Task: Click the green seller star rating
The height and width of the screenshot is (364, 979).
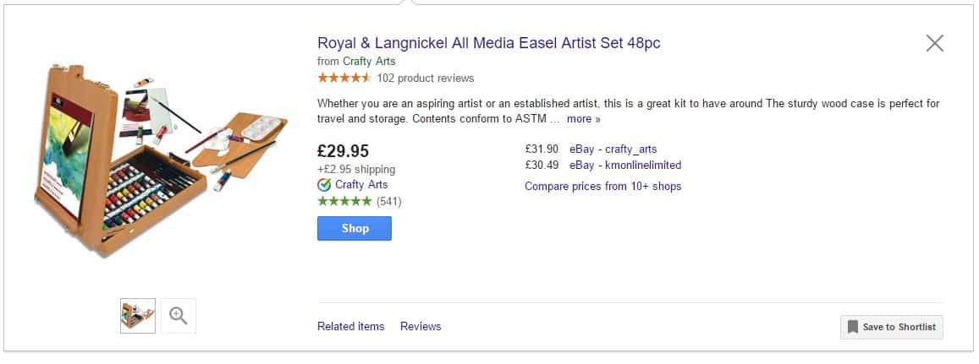Action: coord(344,202)
